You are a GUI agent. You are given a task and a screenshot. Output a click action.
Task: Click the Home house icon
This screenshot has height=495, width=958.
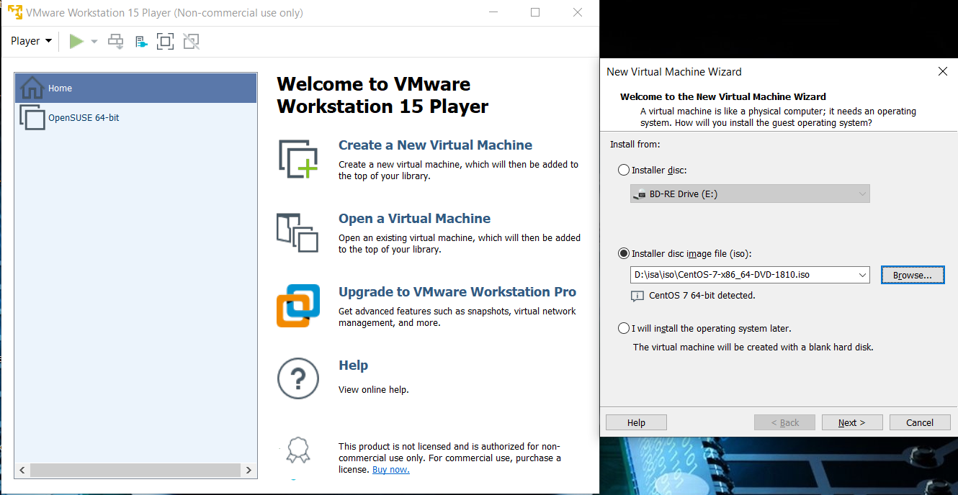[x=32, y=88]
